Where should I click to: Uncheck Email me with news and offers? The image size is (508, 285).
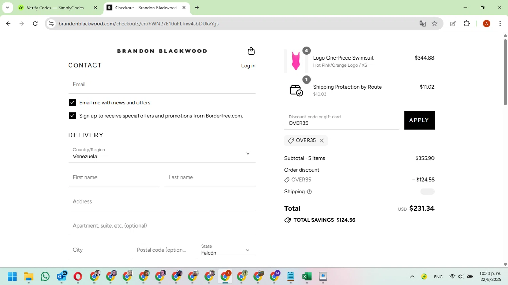72,103
